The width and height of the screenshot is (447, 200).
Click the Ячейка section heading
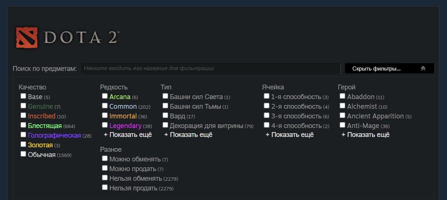(x=273, y=87)
